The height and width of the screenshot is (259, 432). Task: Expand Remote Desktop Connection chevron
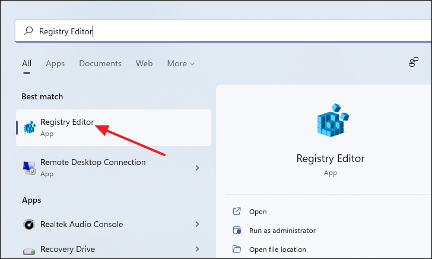coord(197,168)
